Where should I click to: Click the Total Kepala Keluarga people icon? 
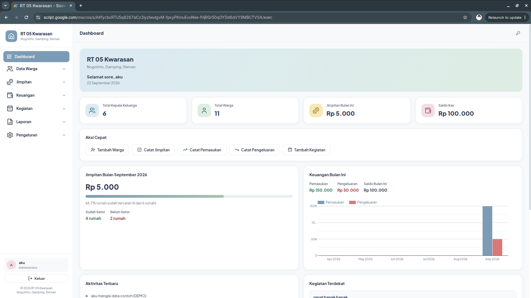coord(92,110)
